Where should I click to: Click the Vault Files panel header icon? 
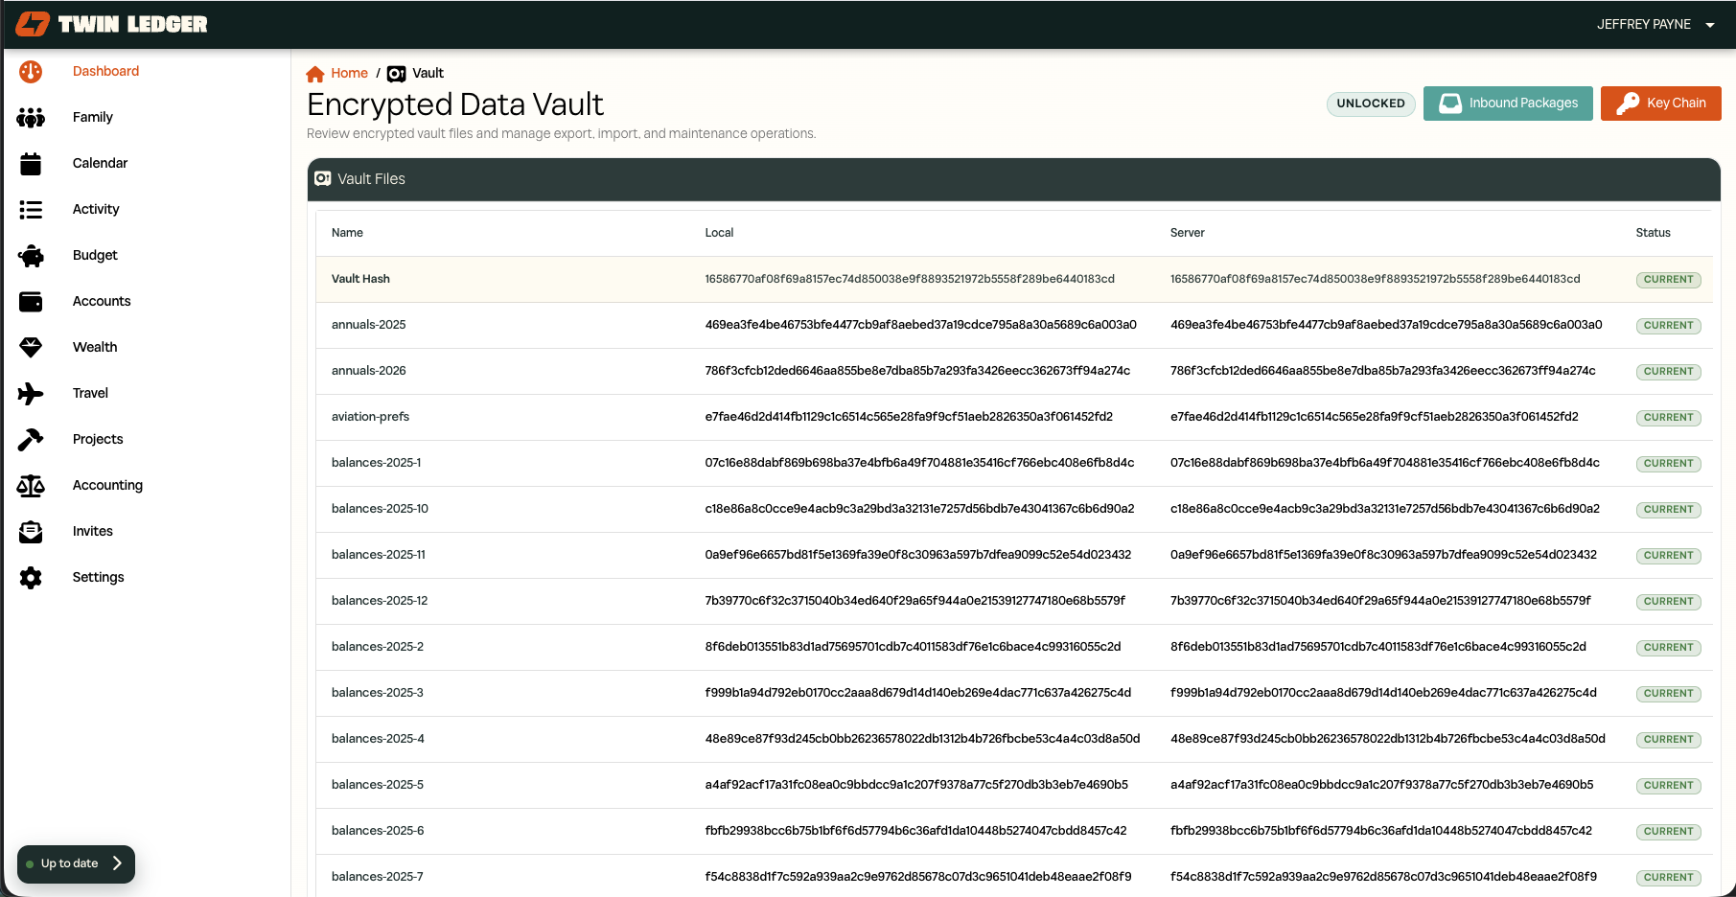click(x=323, y=178)
